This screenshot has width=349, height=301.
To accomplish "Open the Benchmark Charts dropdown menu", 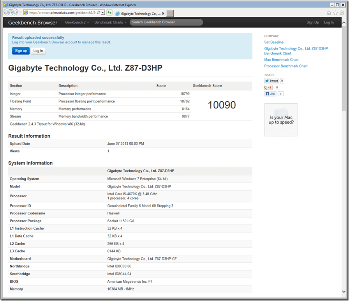I will click(x=110, y=22).
